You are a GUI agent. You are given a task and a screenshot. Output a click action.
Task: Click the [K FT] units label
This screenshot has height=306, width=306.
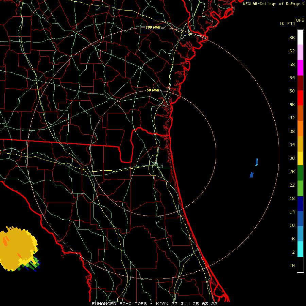click(287, 23)
